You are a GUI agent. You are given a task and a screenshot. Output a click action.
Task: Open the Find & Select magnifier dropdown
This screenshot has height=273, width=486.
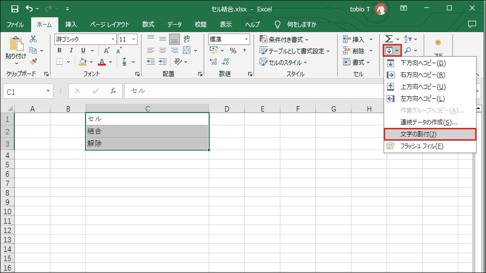coord(410,50)
